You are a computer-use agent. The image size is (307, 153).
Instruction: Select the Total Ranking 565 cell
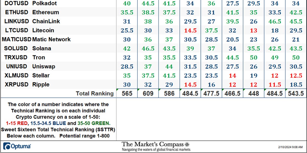(x=127, y=93)
